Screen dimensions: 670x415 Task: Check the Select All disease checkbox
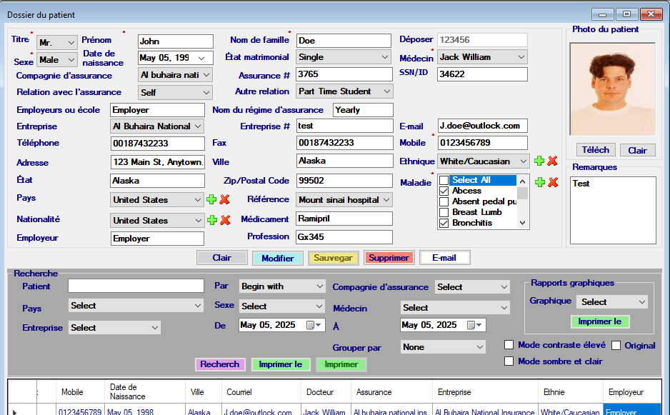tap(444, 181)
